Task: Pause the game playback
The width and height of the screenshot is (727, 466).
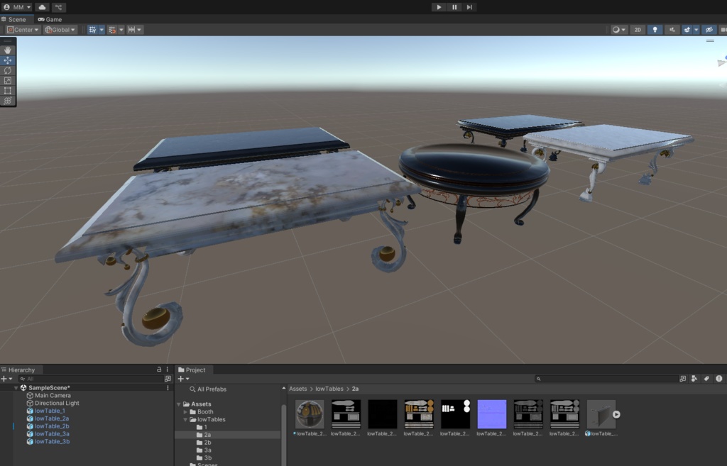Action: [x=454, y=7]
